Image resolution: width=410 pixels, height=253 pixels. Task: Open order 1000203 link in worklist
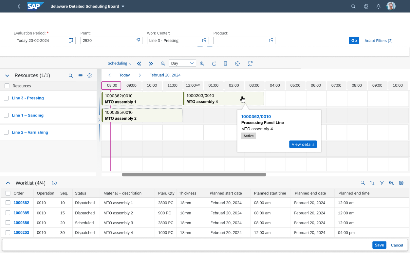click(21, 233)
